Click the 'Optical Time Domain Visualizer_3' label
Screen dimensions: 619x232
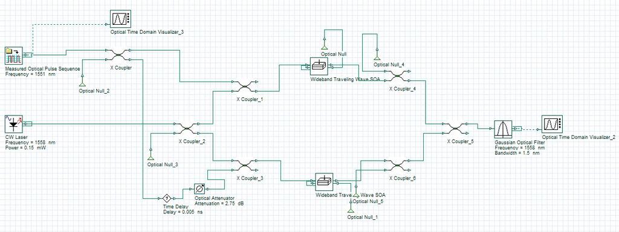tap(147, 33)
